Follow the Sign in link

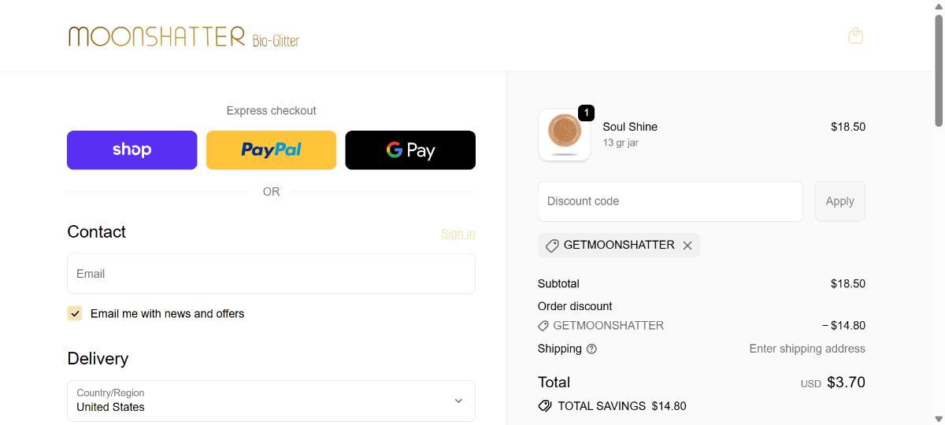click(458, 234)
